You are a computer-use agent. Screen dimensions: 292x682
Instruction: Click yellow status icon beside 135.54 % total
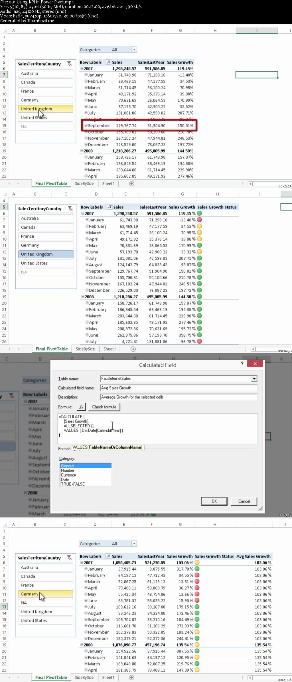pos(197,645)
